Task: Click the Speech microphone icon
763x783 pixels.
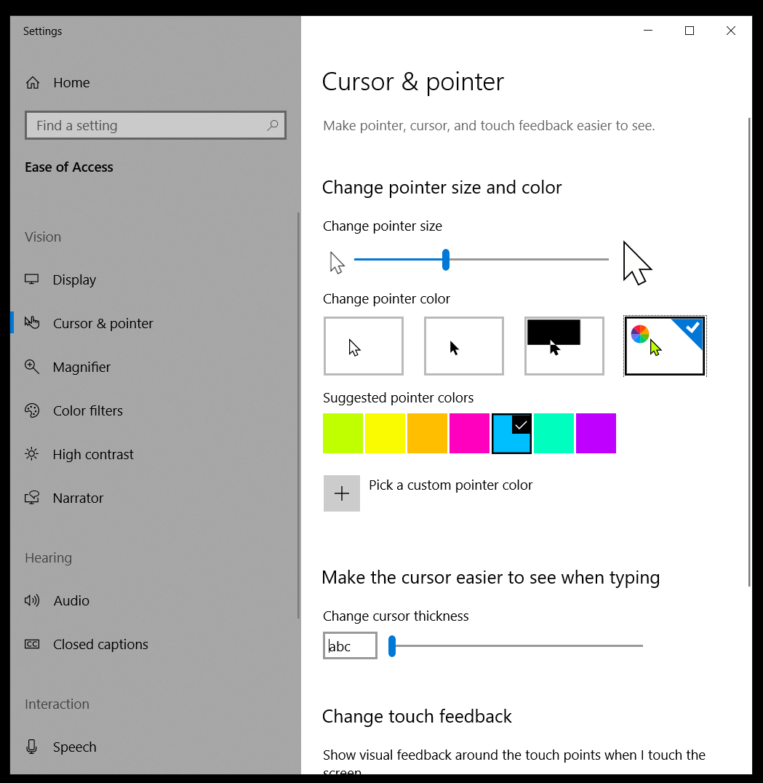Action: [32, 747]
